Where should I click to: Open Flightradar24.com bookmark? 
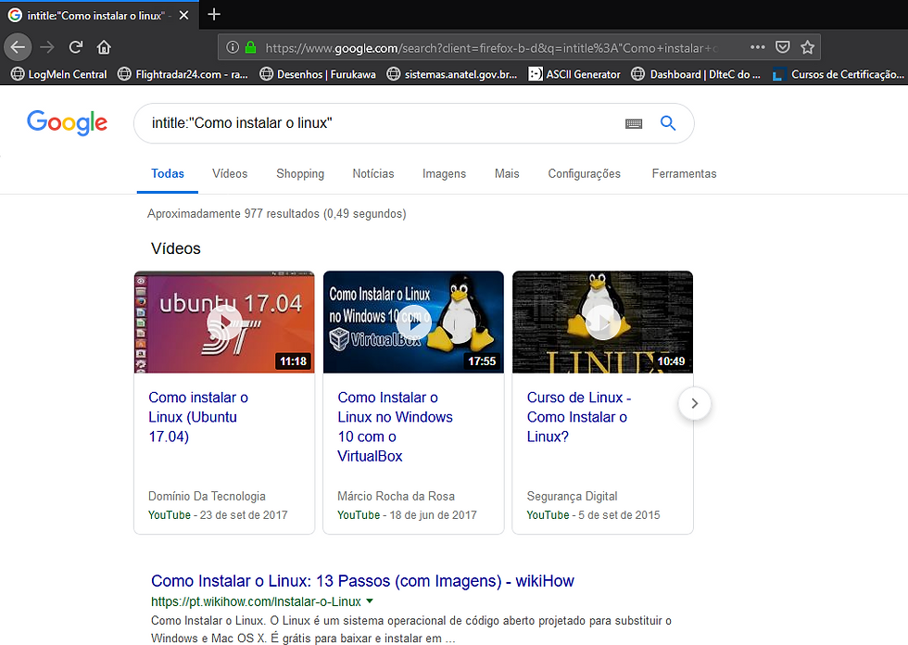coord(183,74)
